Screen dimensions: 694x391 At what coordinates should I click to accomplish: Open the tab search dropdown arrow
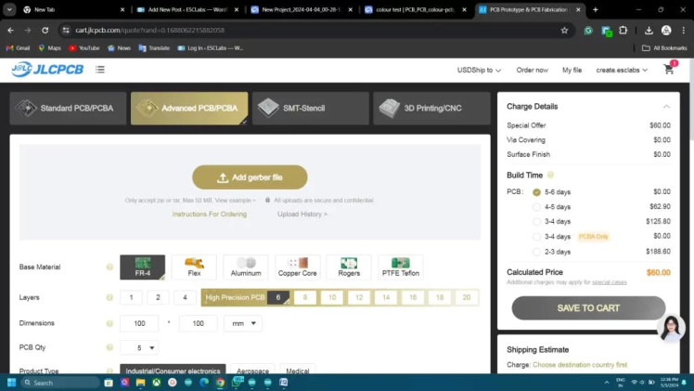(x=9, y=9)
